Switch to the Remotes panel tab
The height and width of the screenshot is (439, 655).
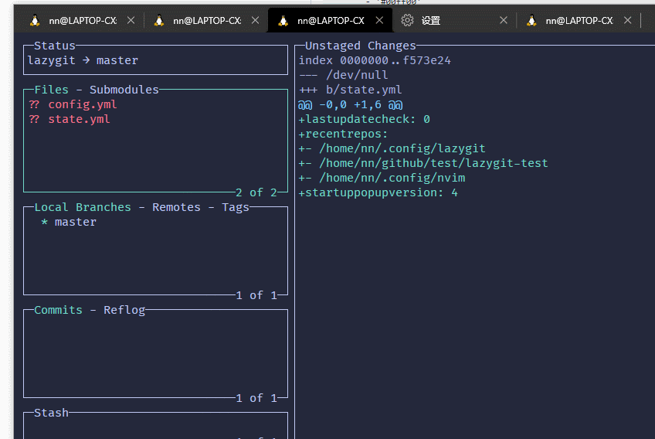pyautogui.click(x=176, y=207)
